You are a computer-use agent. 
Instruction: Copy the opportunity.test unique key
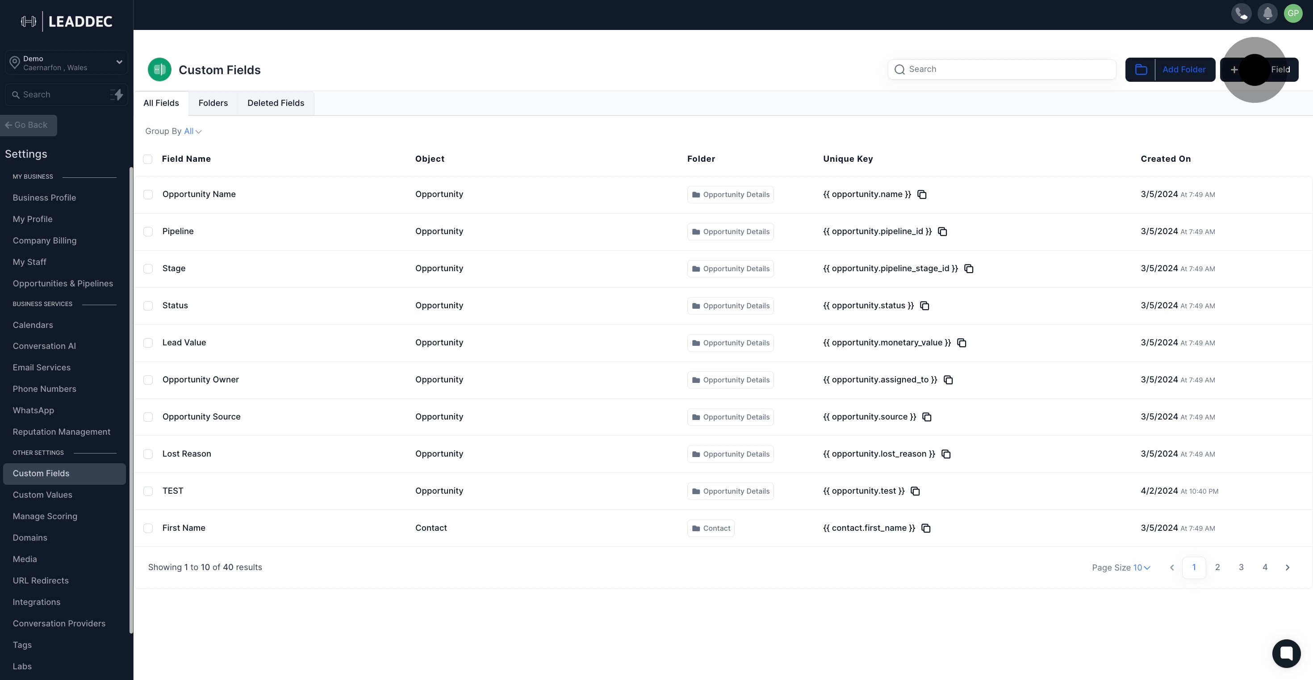916,491
